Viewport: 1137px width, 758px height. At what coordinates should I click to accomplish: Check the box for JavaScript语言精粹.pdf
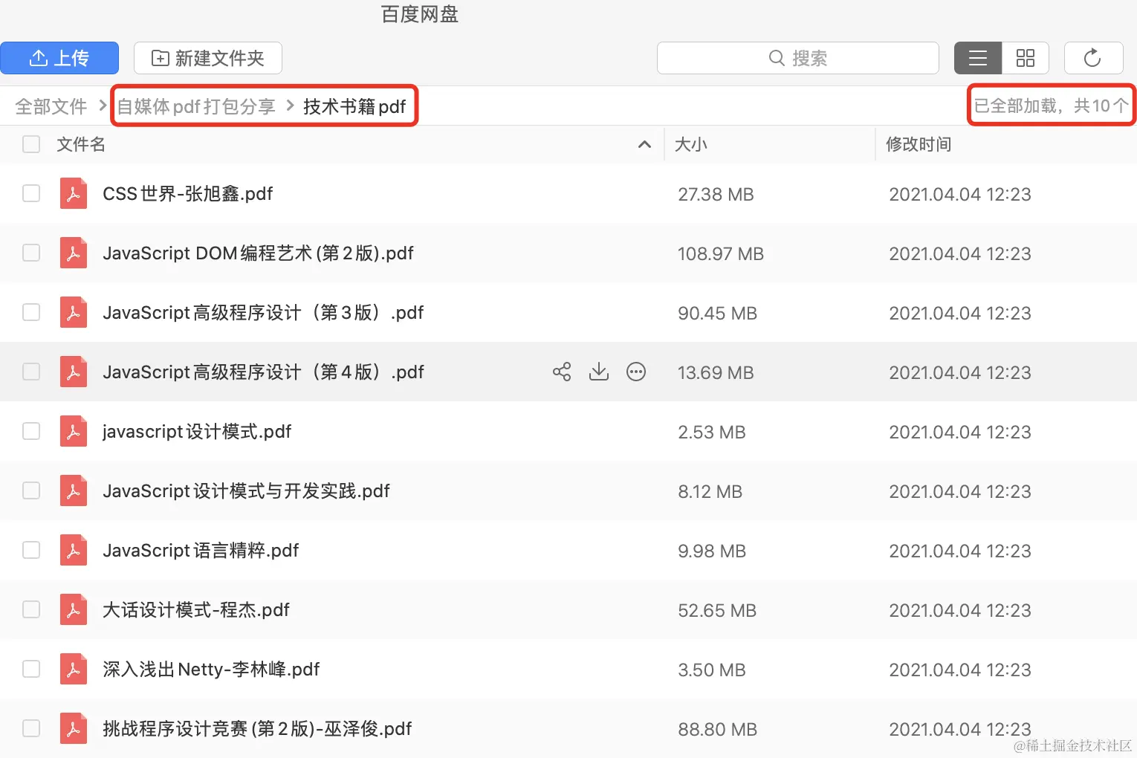(x=31, y=550)
